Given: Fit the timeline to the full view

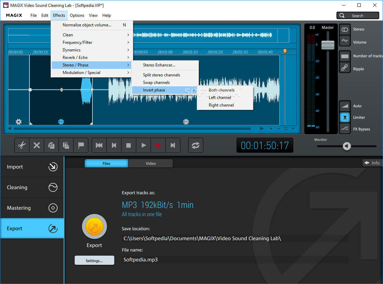Looking at the screenshot, I should [x=286, y=128].
